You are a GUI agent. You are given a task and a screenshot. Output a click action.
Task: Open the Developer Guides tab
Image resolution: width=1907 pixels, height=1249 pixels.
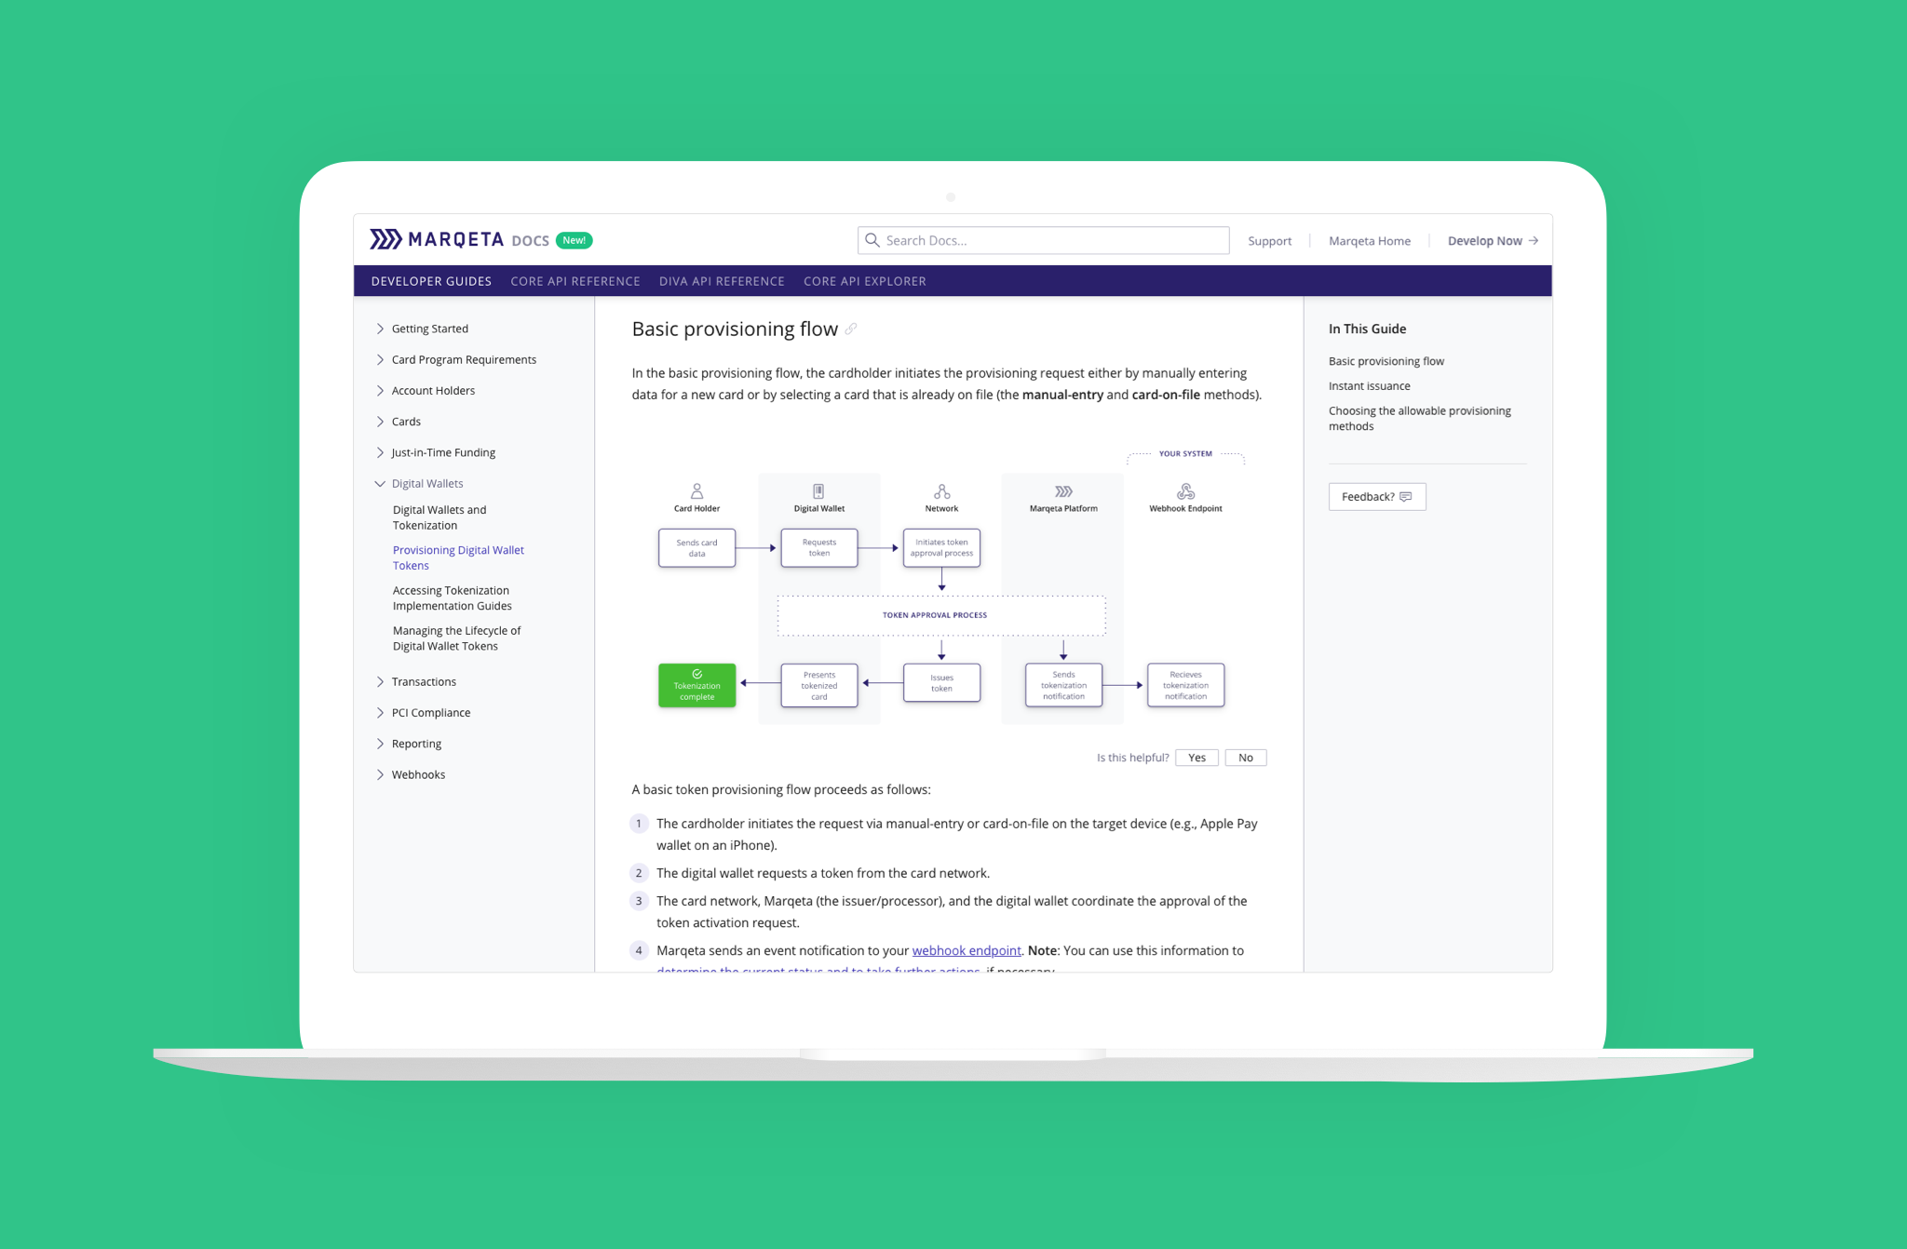point(431,281)
